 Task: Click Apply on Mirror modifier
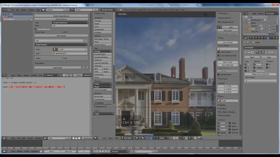(x=252, y=57)
